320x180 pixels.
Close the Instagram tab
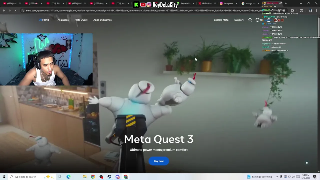coord(237,3)
